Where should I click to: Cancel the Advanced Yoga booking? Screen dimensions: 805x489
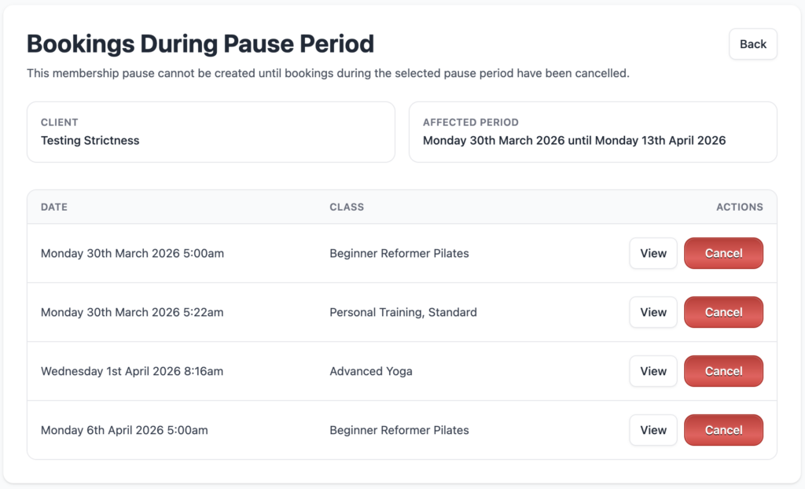tap(723, 371)
